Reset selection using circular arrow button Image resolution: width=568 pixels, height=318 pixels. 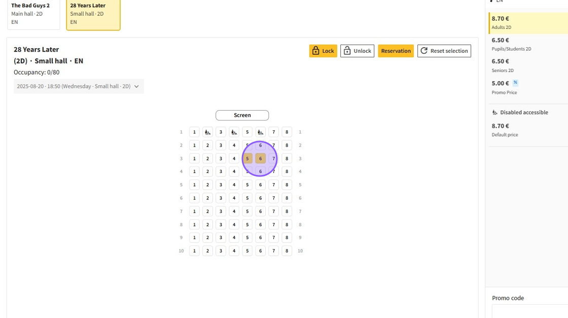point(444,51)
